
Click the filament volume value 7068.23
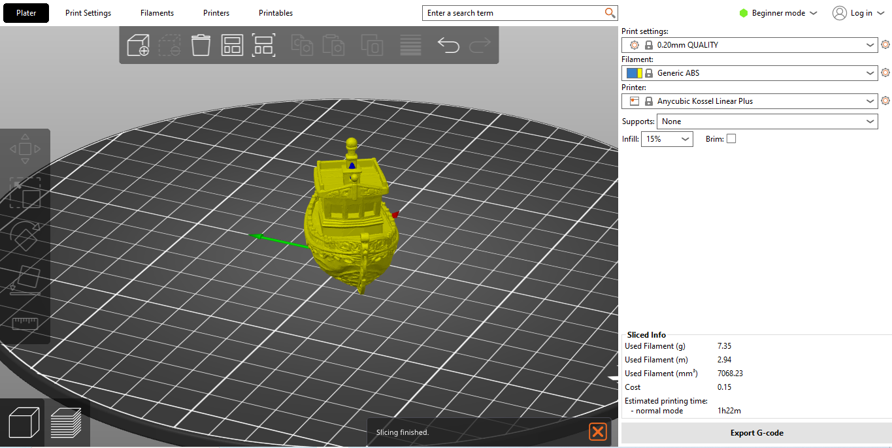click(x=730, y=374)
